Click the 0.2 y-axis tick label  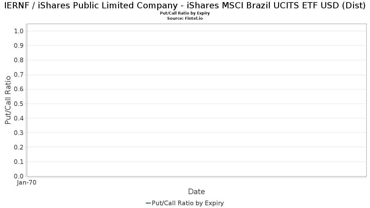tap(19, 147)
